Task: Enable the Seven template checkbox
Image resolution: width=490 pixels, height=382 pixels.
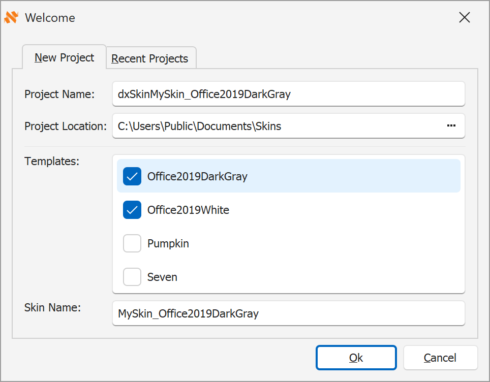Action: coord(132,277)
